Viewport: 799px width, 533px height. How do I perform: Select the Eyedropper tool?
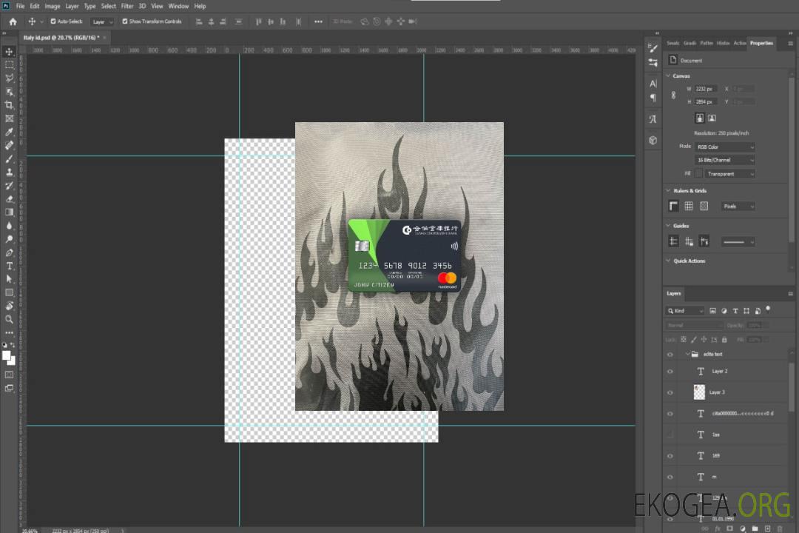(10, 132)
